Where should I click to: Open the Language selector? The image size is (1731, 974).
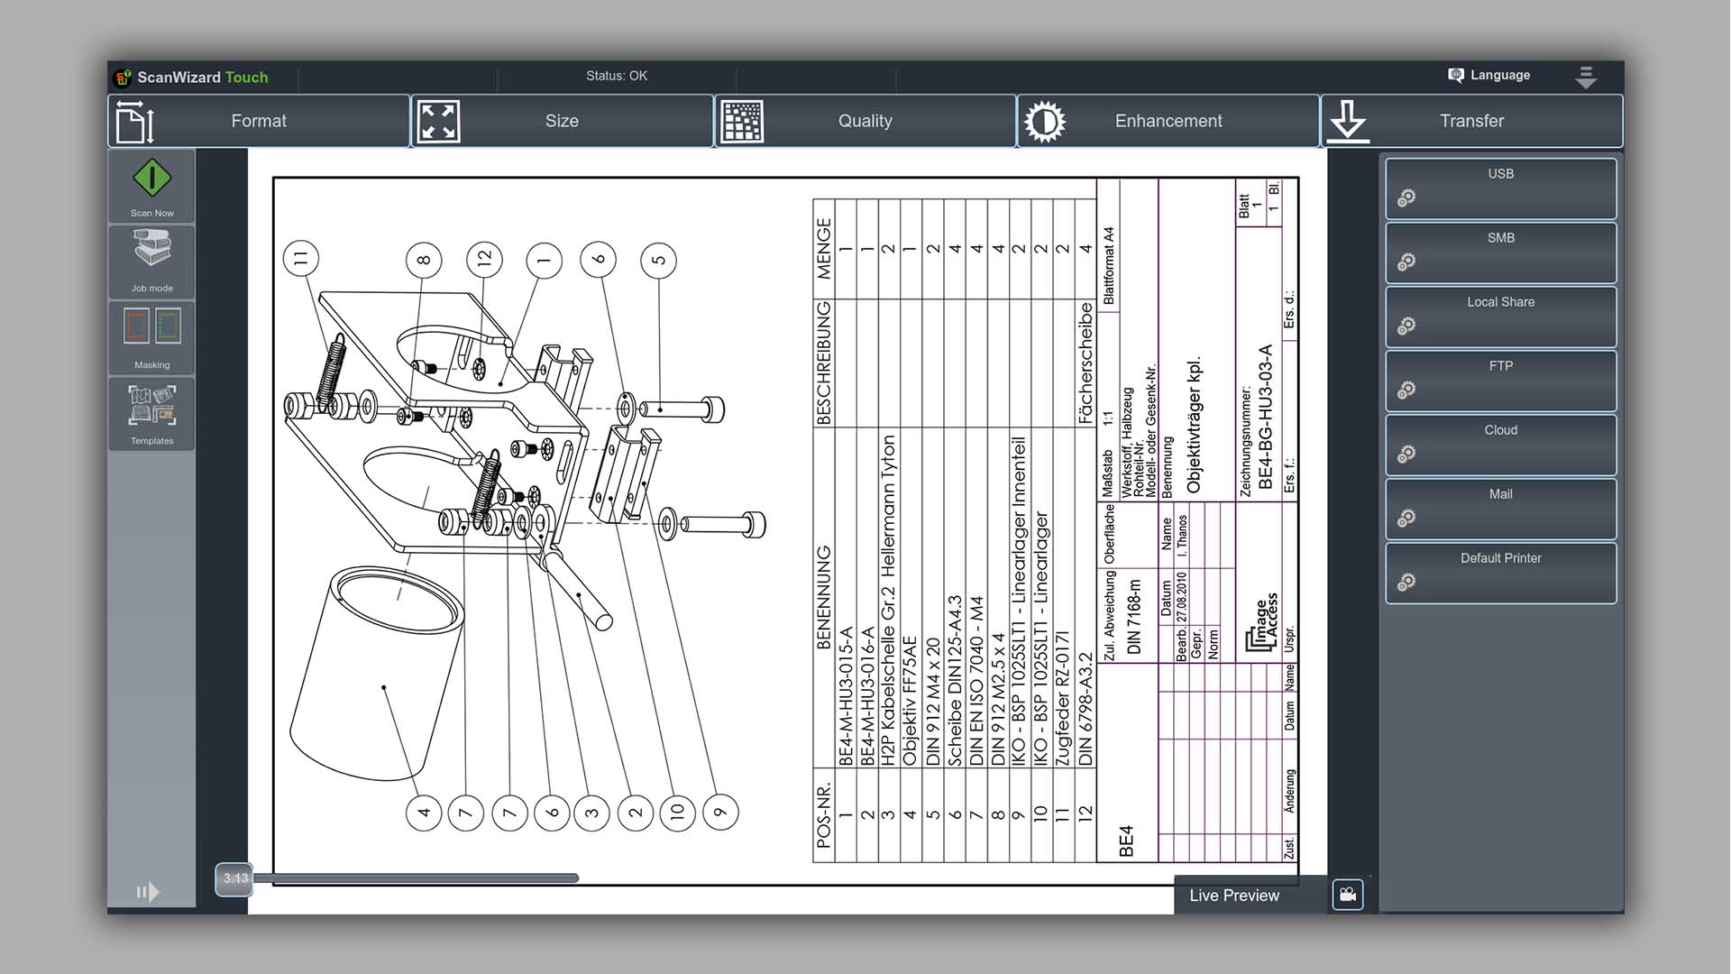click(x=1489, y=75)
